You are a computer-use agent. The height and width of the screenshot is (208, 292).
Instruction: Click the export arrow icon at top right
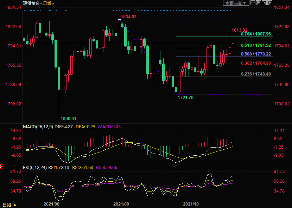click(270, 3)
